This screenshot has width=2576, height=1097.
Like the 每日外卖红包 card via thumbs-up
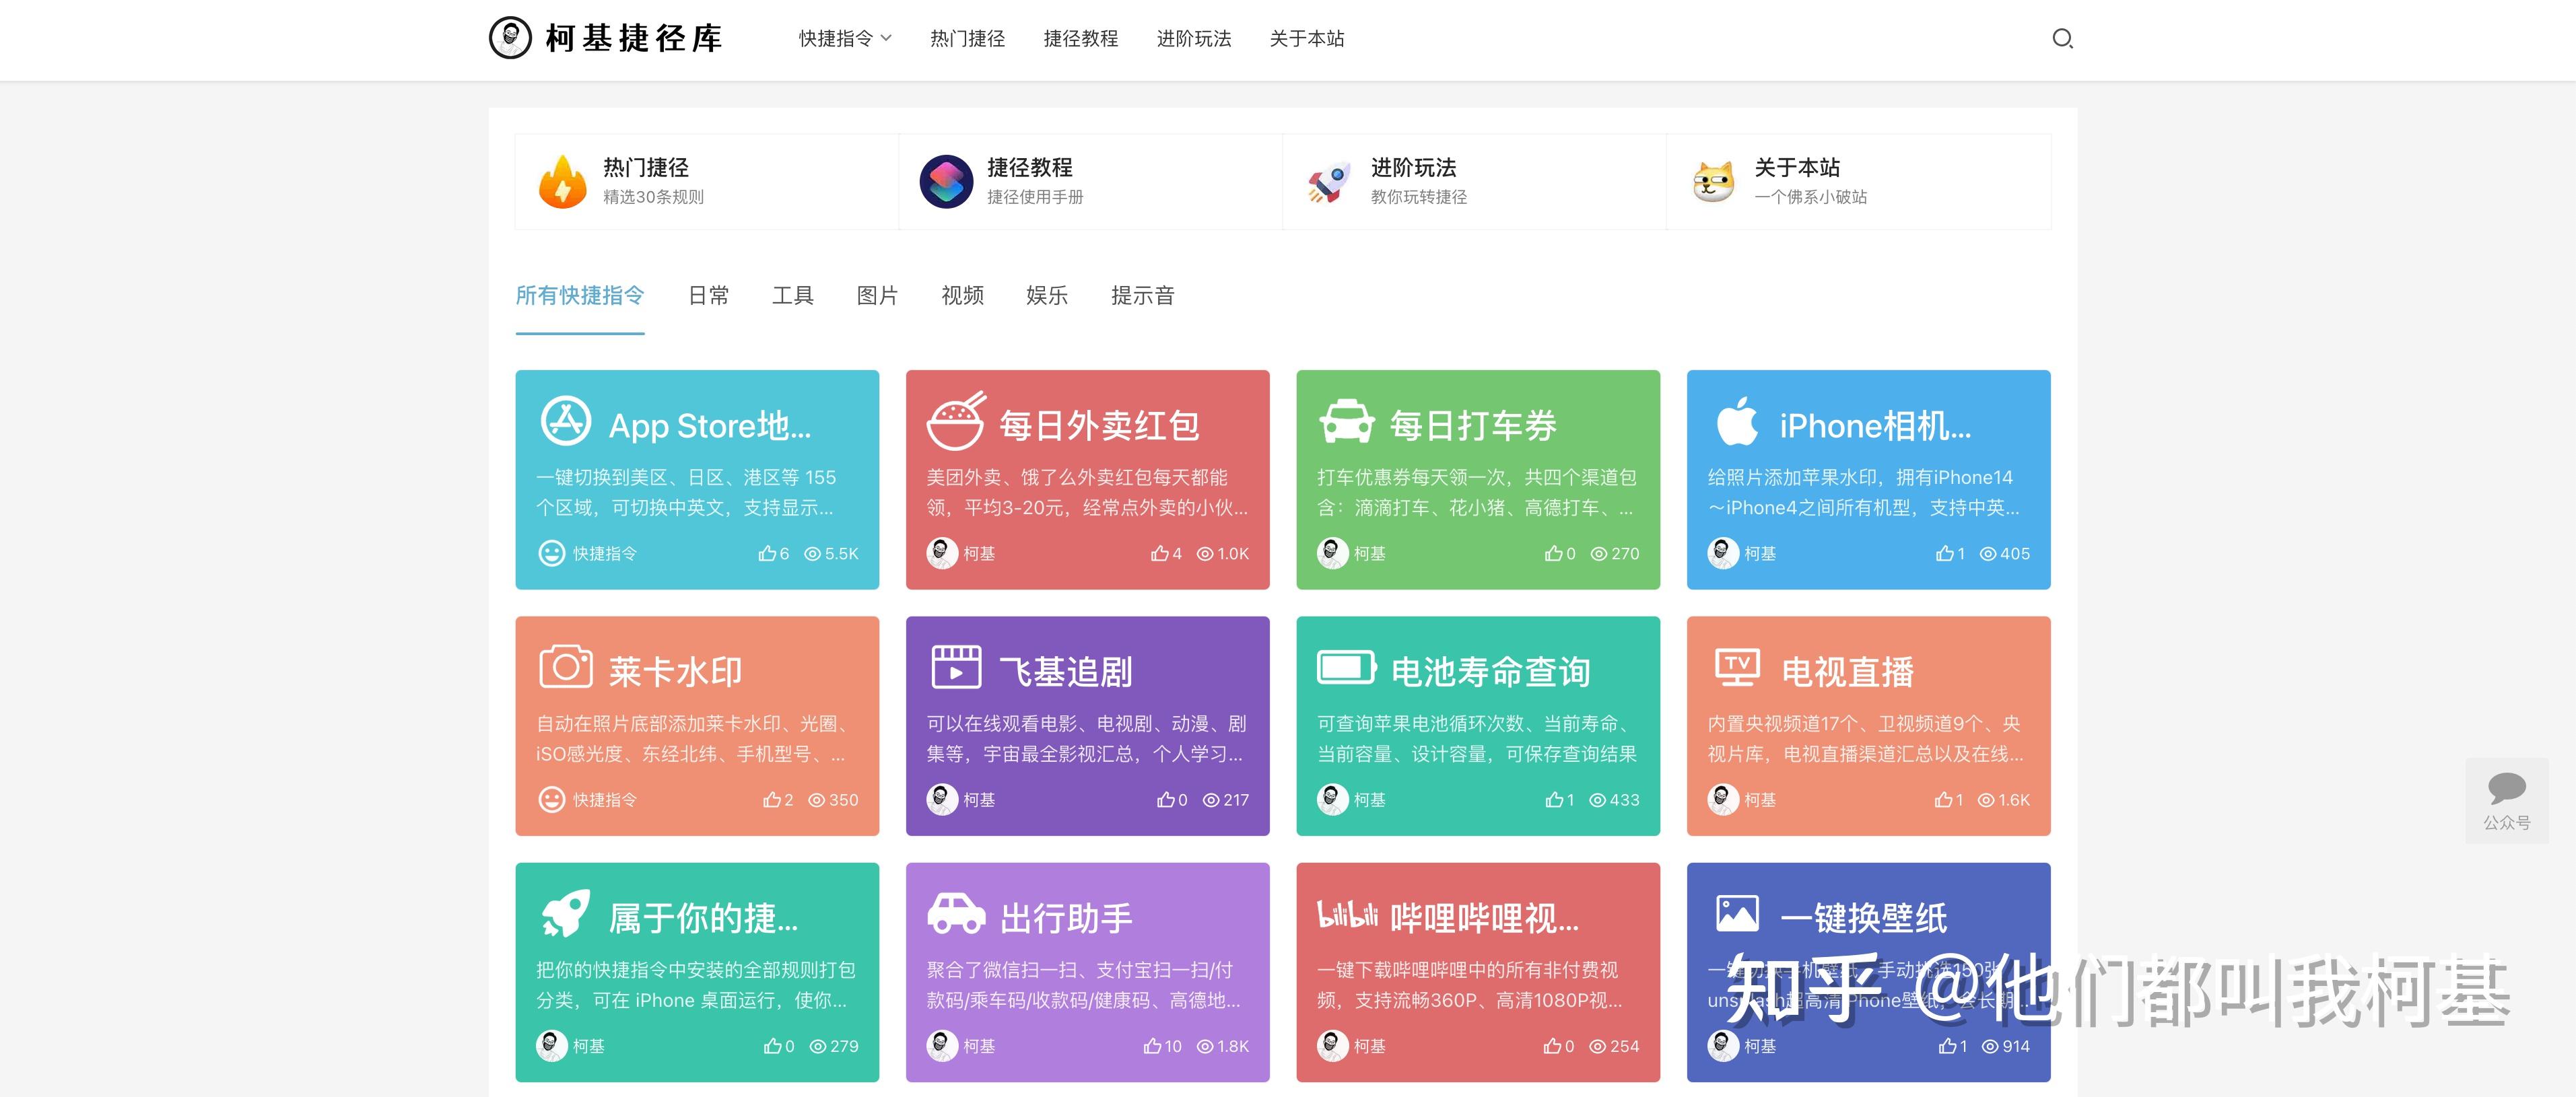point(1159,554)
